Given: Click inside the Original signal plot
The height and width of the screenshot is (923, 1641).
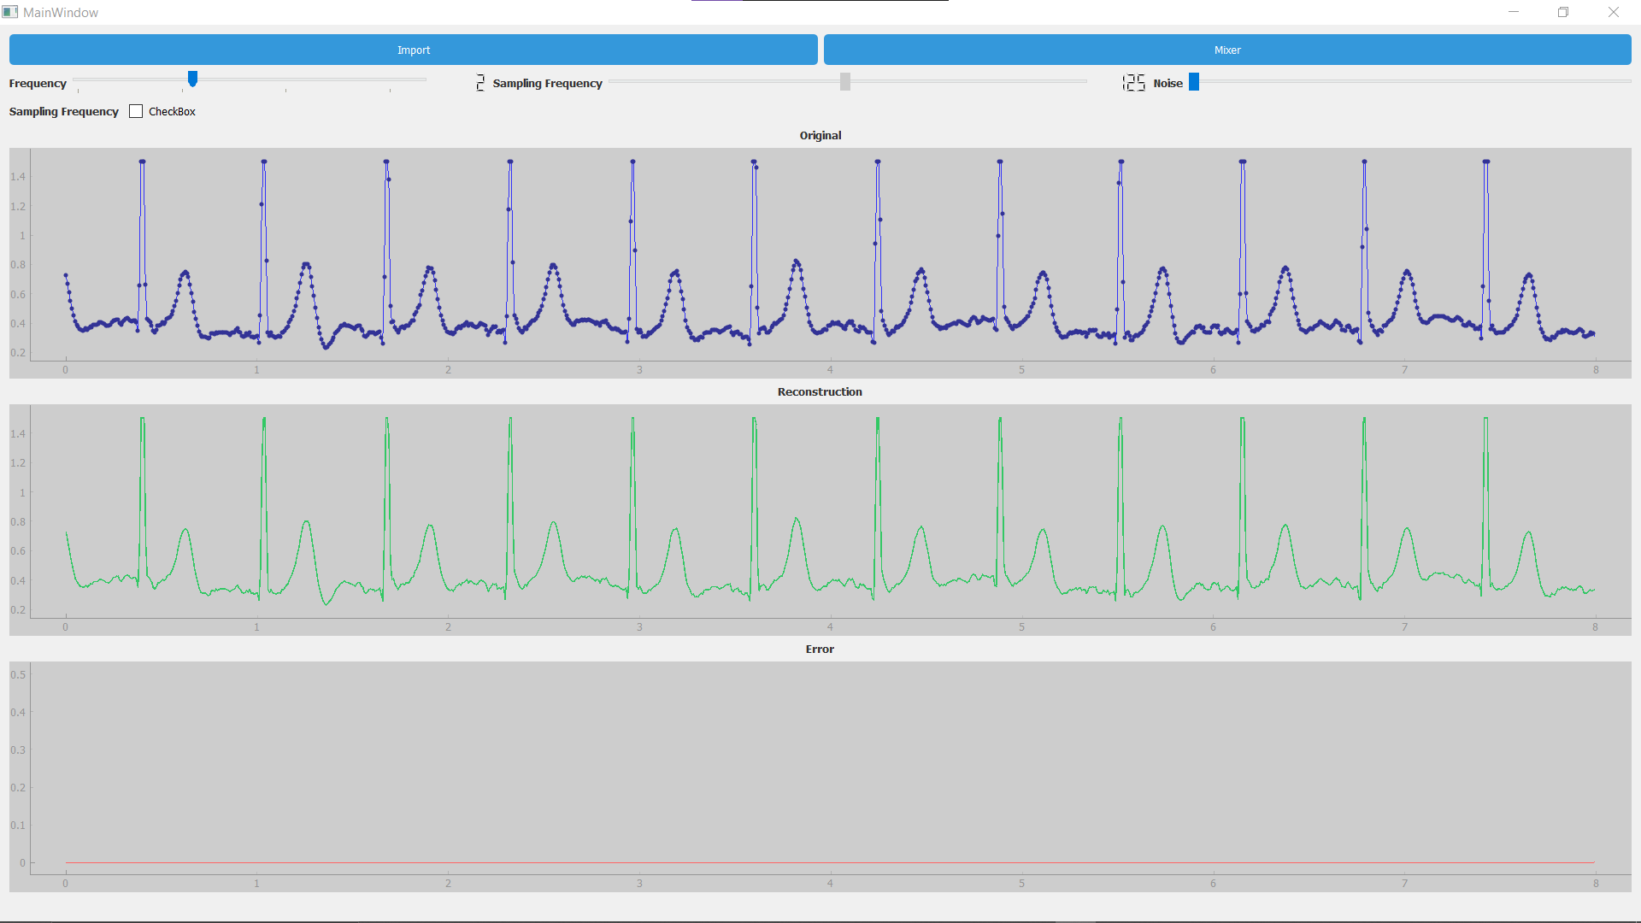Looking at the screenshot, I should pos(820,256).
